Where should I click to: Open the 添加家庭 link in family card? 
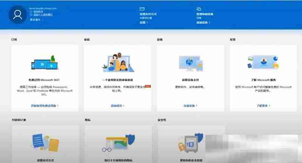click(117, 106)
